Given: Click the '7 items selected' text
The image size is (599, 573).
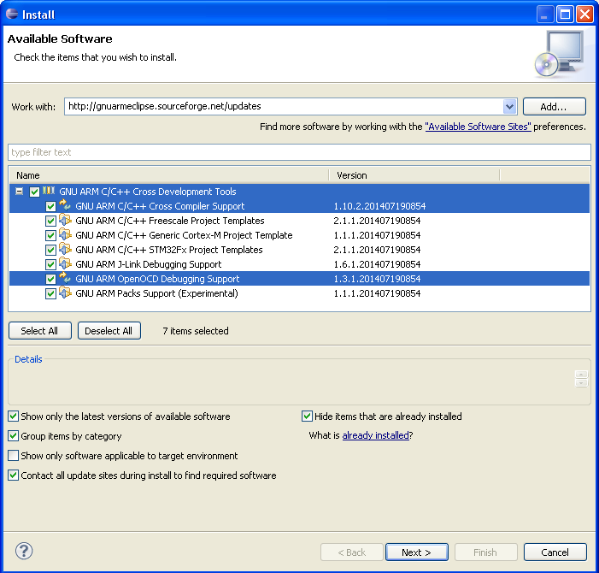Looking at the screenshot, I should point(196,331).
